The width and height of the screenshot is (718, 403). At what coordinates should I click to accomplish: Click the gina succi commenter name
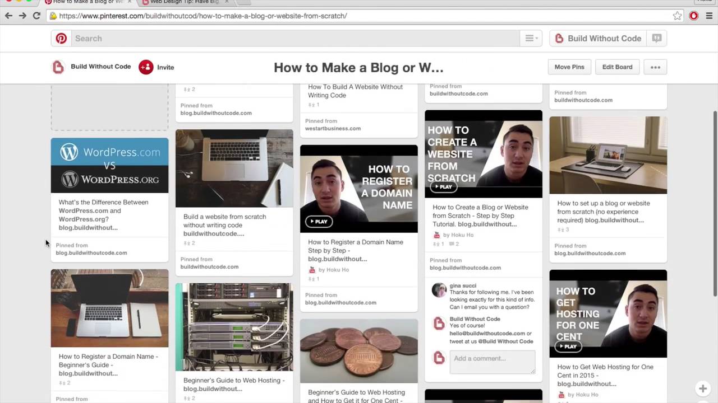point(463,285)
